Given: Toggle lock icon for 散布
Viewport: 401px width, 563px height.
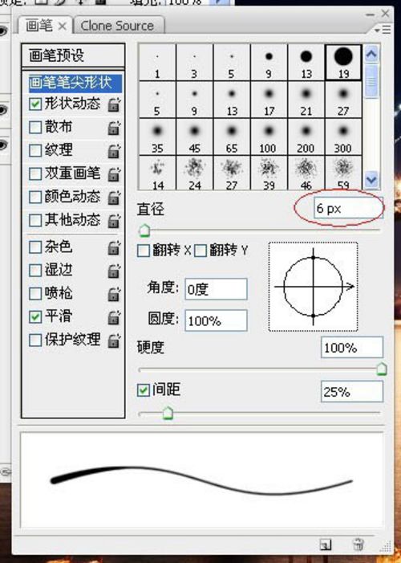Looking at the screenshot, I should tap(114, 128).
